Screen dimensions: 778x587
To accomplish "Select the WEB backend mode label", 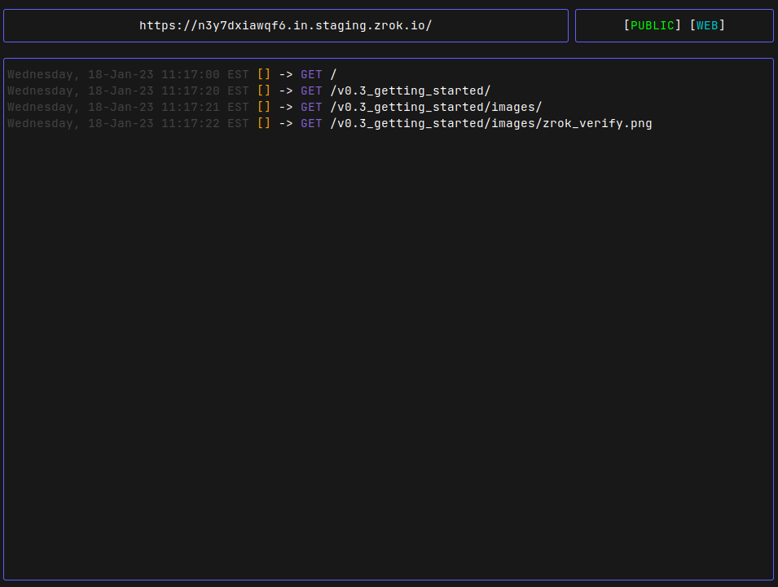I will pos(707,25).
